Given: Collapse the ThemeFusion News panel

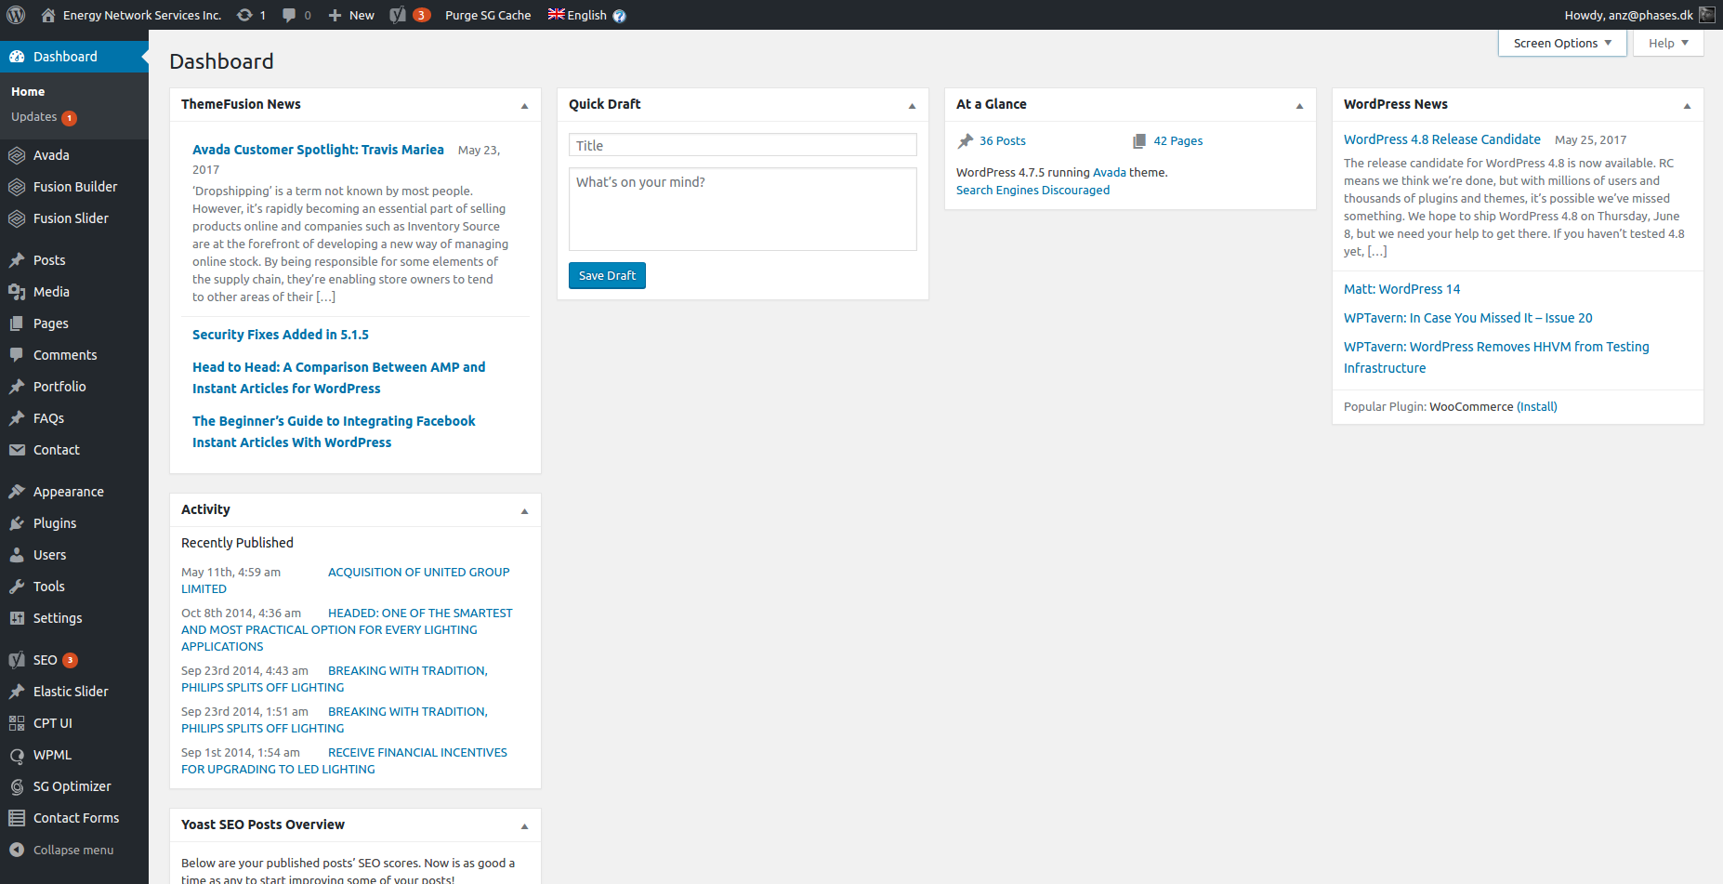Looking at the screenshot, I should tap(524, 106).
